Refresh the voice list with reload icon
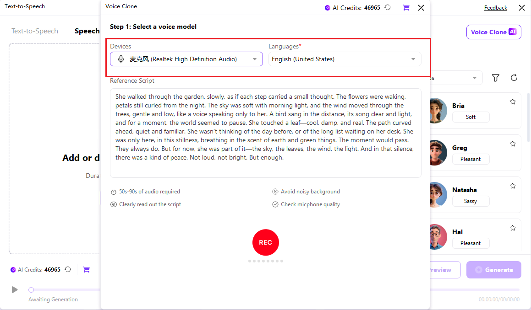 tap(514, 78)
